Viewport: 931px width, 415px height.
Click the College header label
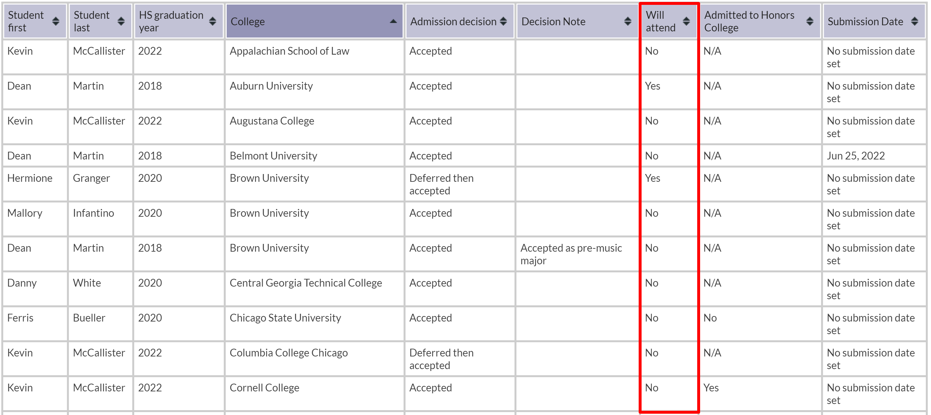coord(248,22)
